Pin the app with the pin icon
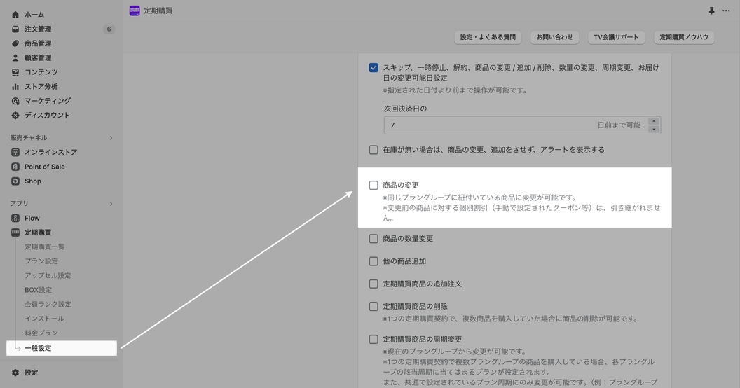740x388 pixels. [711, 11]
